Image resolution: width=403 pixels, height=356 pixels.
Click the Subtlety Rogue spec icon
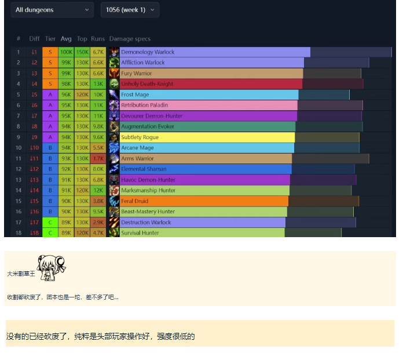114,137
